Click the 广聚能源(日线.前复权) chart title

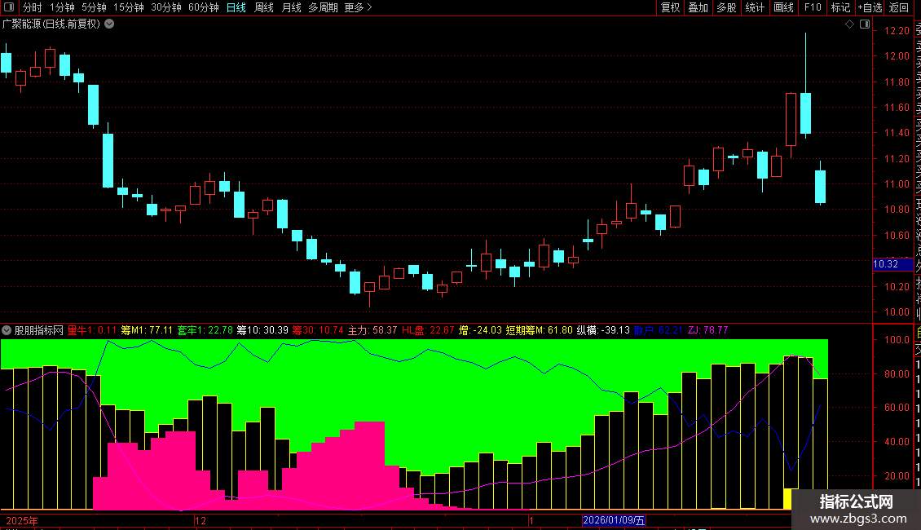pos(51,24)
